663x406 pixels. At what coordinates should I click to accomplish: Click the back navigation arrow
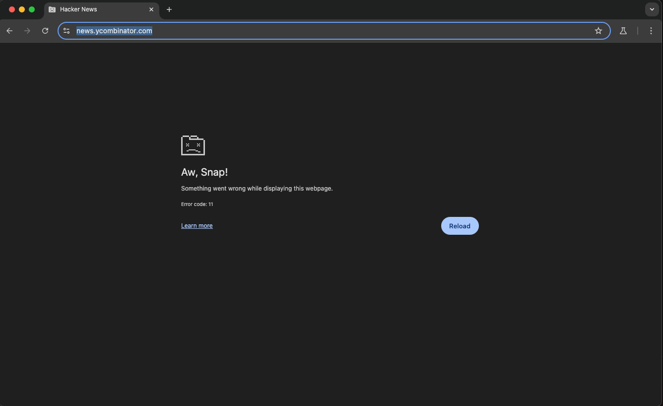pyautogui.click(x=9, y=31)
